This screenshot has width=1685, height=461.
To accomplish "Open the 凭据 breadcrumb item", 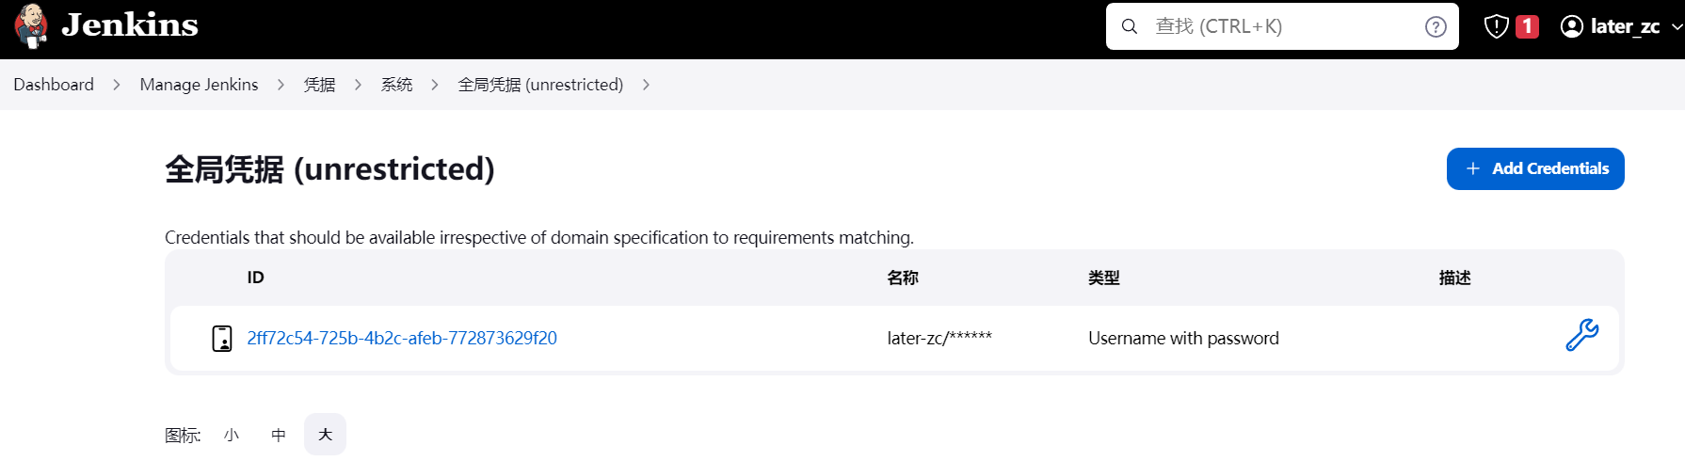I will [319, 85].
